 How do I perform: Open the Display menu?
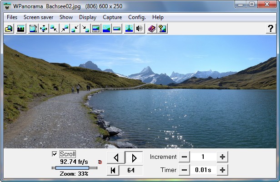[x=87, y=17]
